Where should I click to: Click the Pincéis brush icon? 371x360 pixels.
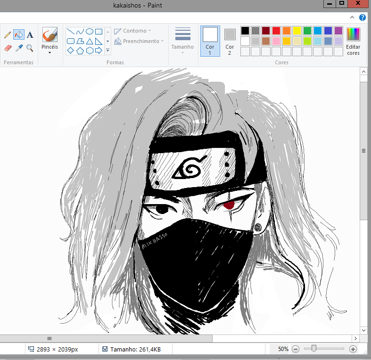tap(49, 34)
